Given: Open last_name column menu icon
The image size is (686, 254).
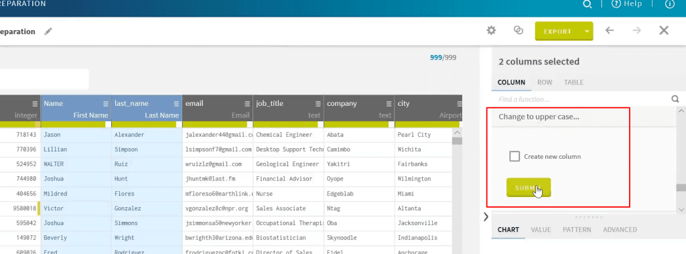Looking at the screenshot, I should coord(176,104).
